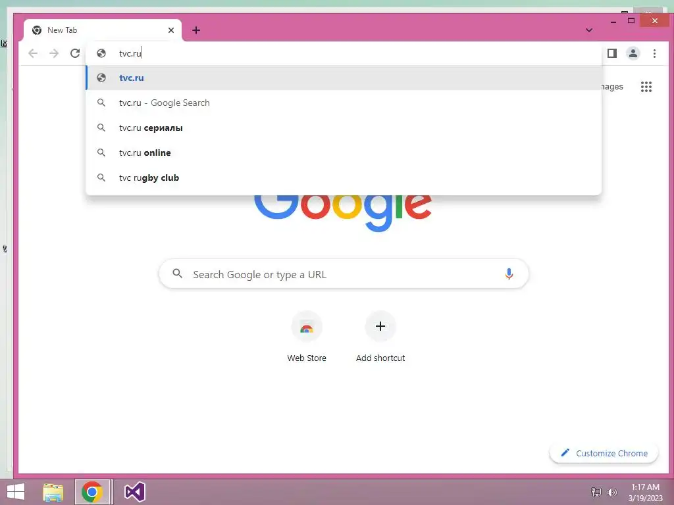Launch Visual Studio from taskbar
The height and width of the screenshot is (505, 674).
point(134,492)
